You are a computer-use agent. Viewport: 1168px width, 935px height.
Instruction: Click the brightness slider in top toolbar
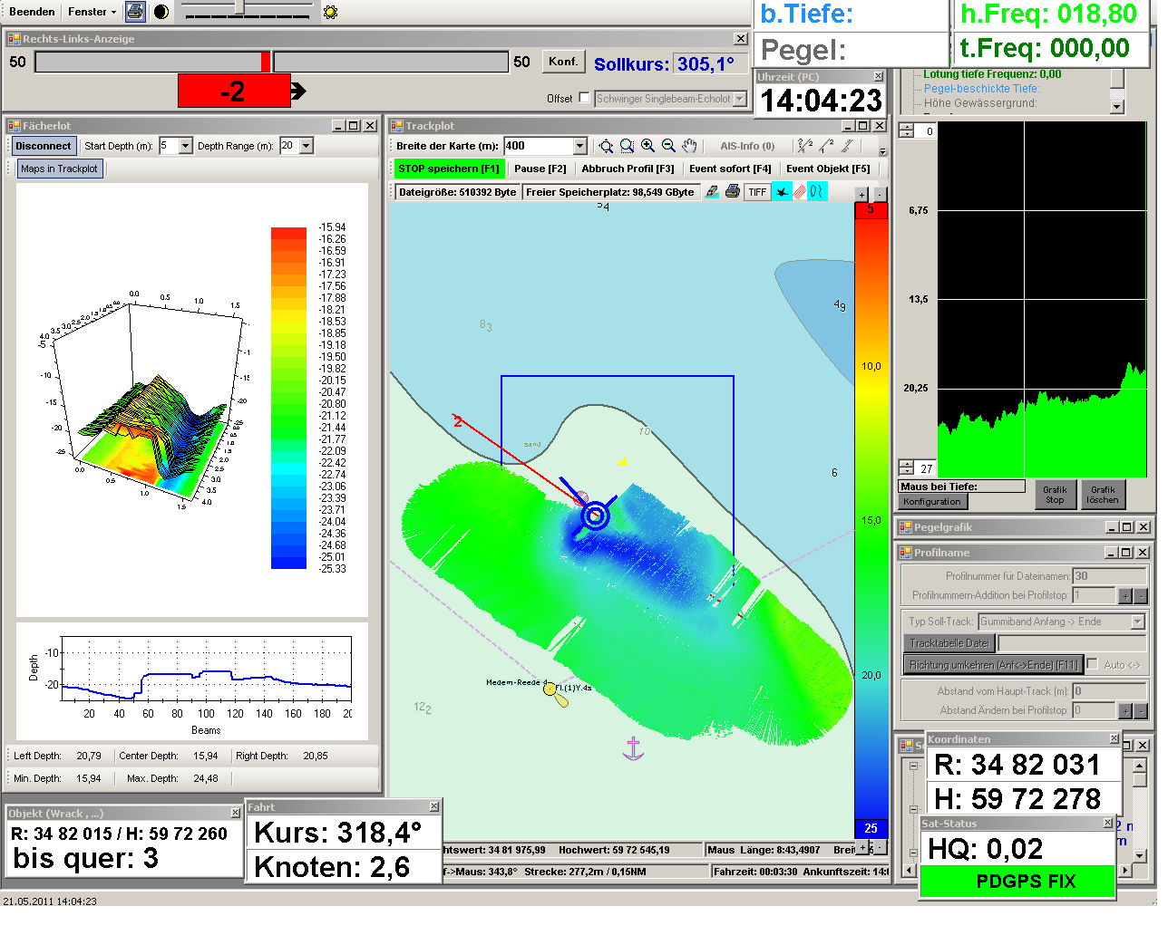239,8
